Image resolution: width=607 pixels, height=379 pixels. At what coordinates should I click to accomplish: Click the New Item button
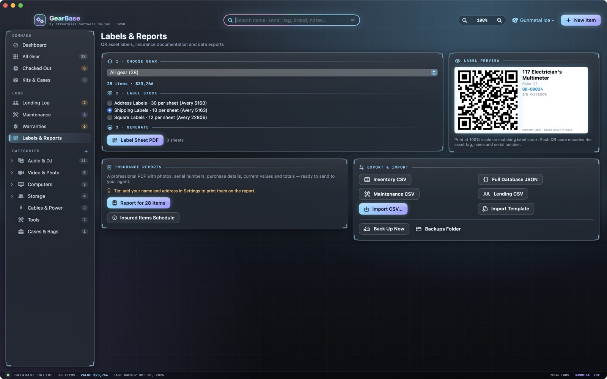pyautogui.click(x=580, y=20)
